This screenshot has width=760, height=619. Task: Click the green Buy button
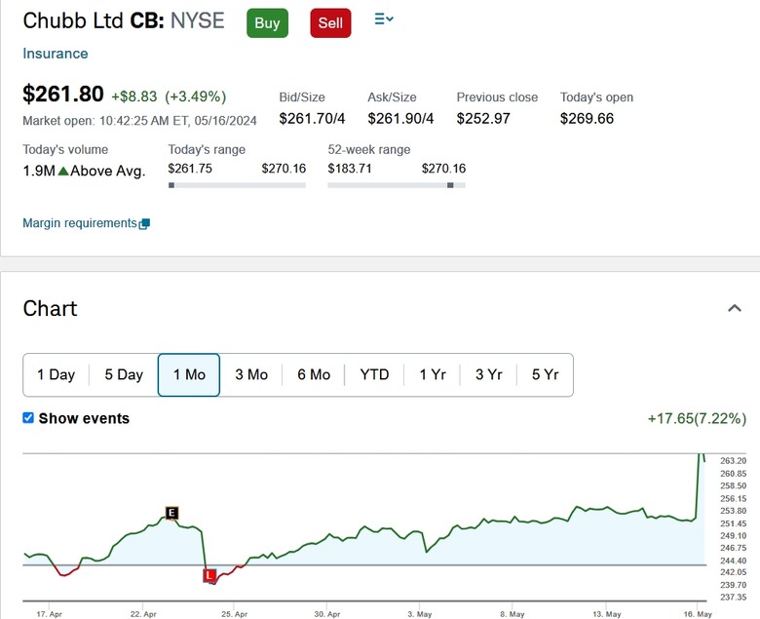tap(267, 22)
